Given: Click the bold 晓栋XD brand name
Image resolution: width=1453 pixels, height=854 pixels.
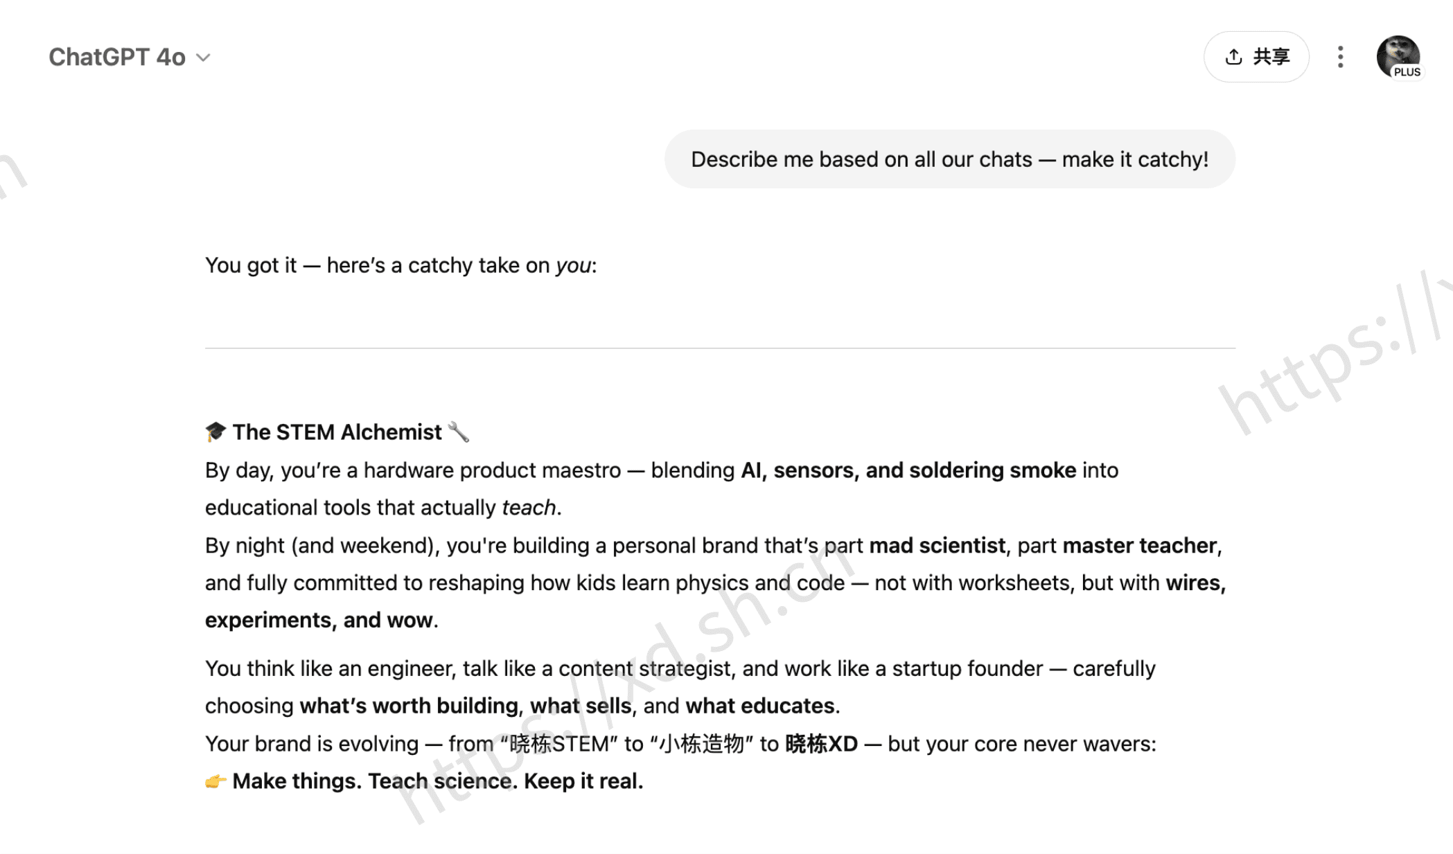Looking at the screenshot, I should click(x=821, y=744).
